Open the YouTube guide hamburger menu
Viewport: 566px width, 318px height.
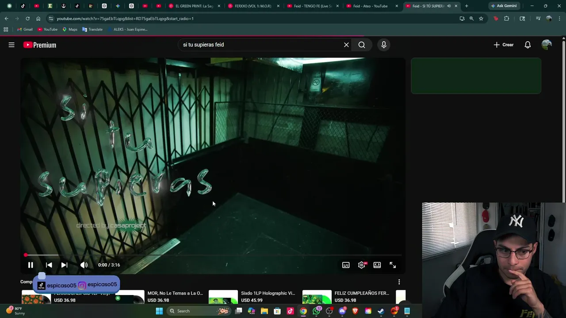point(11,45)
